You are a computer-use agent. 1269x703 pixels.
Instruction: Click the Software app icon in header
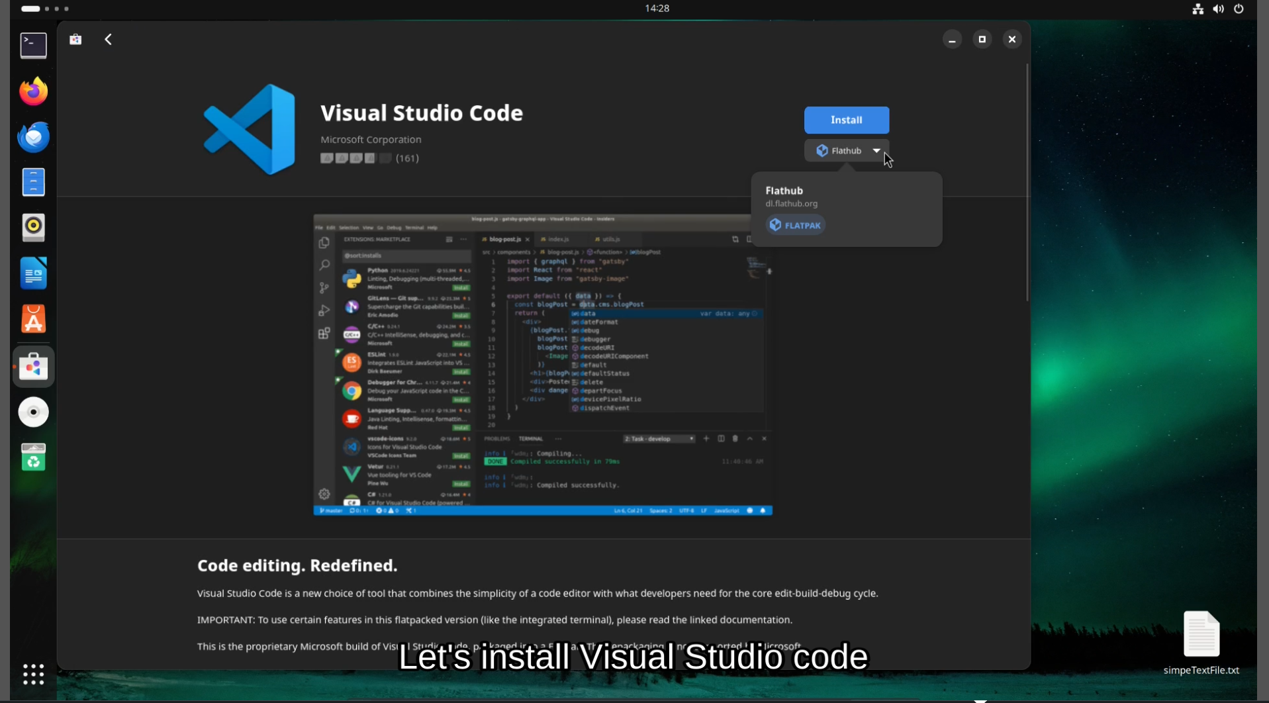76,40
